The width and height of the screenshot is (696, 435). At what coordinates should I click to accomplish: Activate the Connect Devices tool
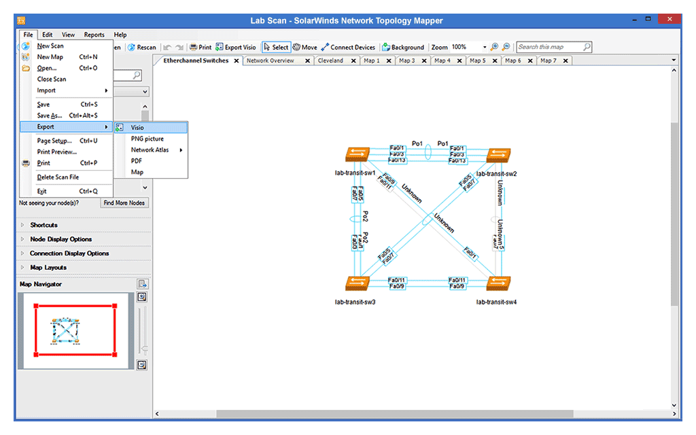coord(347,47)
